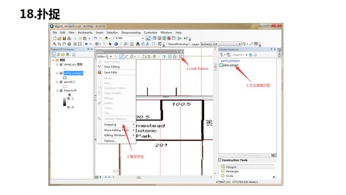Open the Editor dropdown menu
Screen dimensions: 346x195
(x=102, y=56)
